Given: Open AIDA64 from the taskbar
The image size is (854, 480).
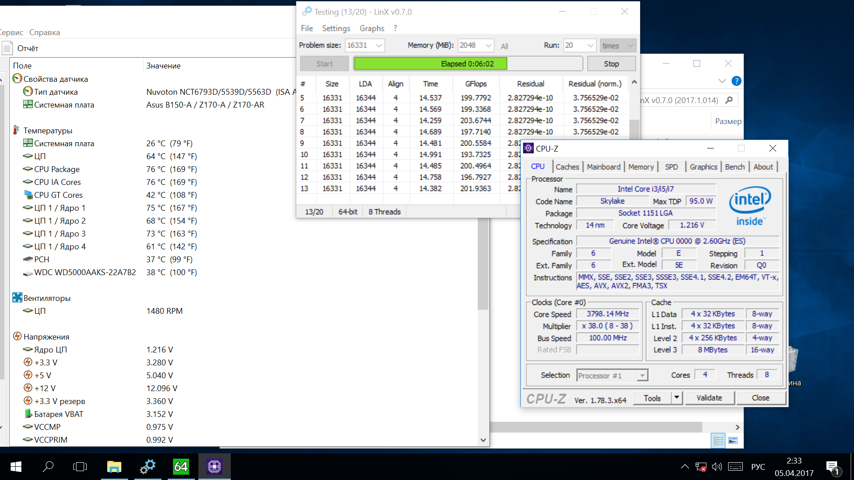Looking at the screenshot, I should pyautogui.click(x=181, y=467).
